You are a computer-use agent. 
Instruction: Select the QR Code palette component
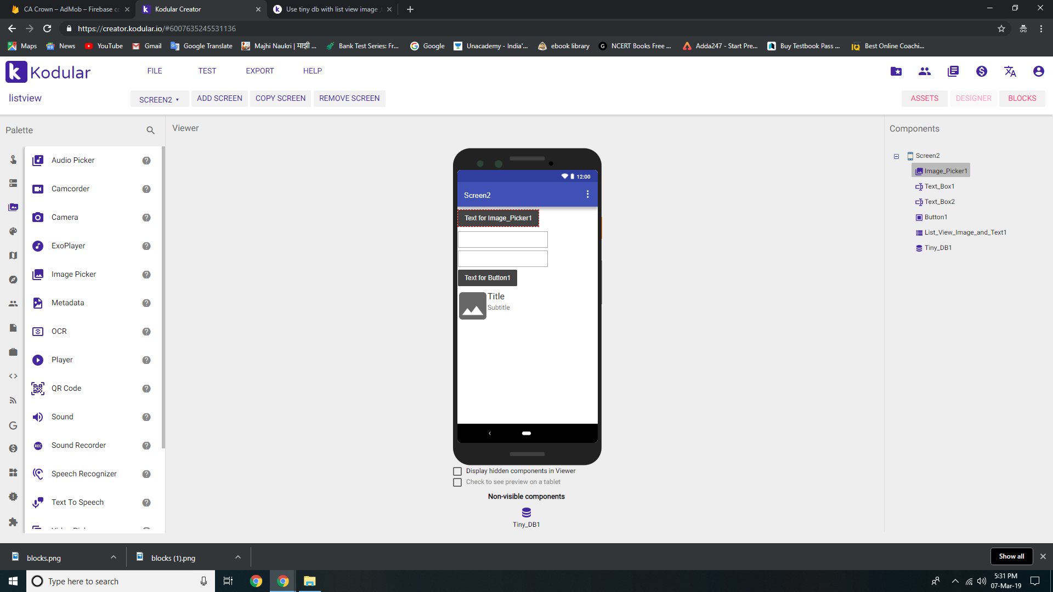click(66, 389)
